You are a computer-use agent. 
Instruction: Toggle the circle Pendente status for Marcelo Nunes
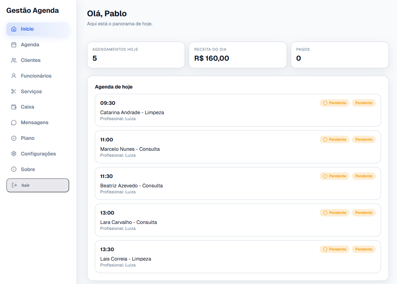tap(334, 139)
